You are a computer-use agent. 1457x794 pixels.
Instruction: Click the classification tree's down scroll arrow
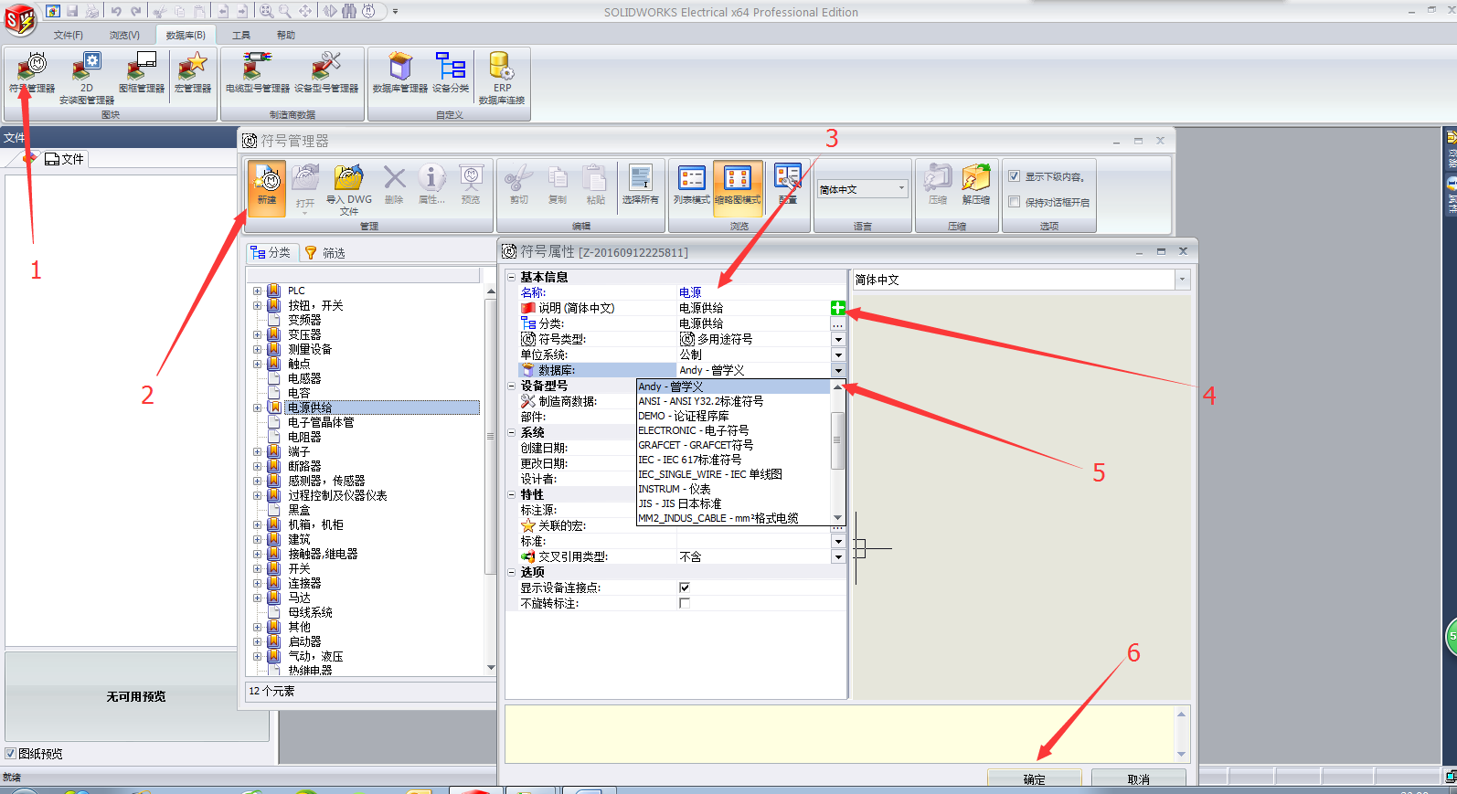coord(491,668)
